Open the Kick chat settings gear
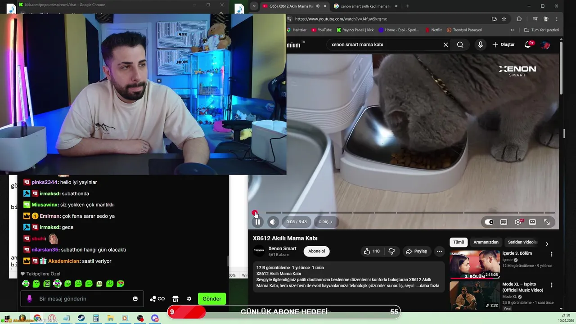This screenshot has height=324, width=576. coord(189,299)
